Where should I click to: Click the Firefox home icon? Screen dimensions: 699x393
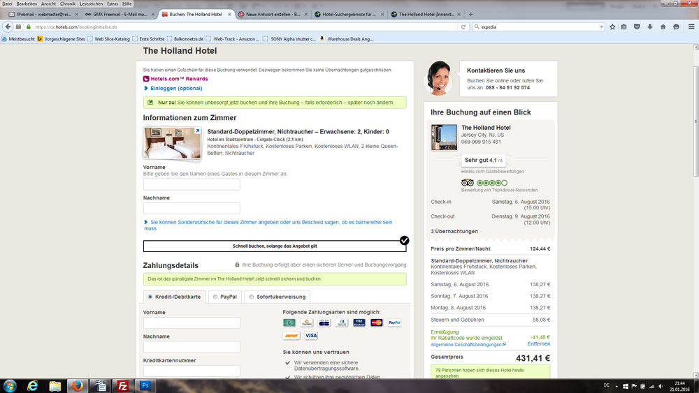[x=663, y=27]
